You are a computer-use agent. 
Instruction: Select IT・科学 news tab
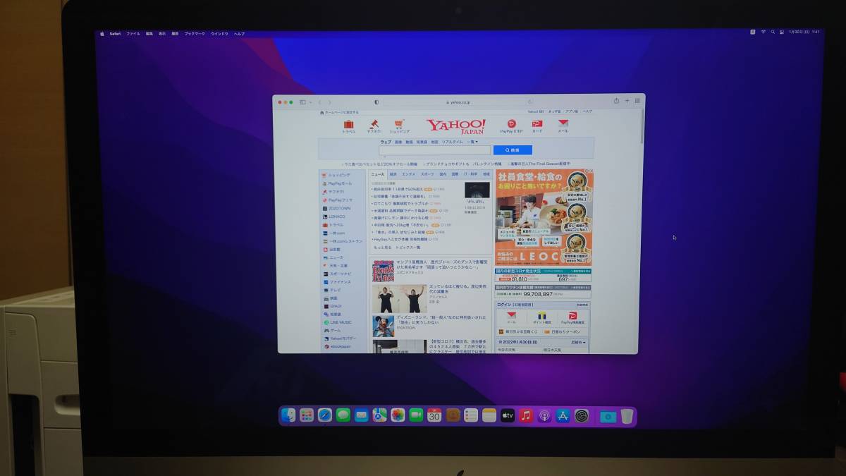tap(470, 173)
